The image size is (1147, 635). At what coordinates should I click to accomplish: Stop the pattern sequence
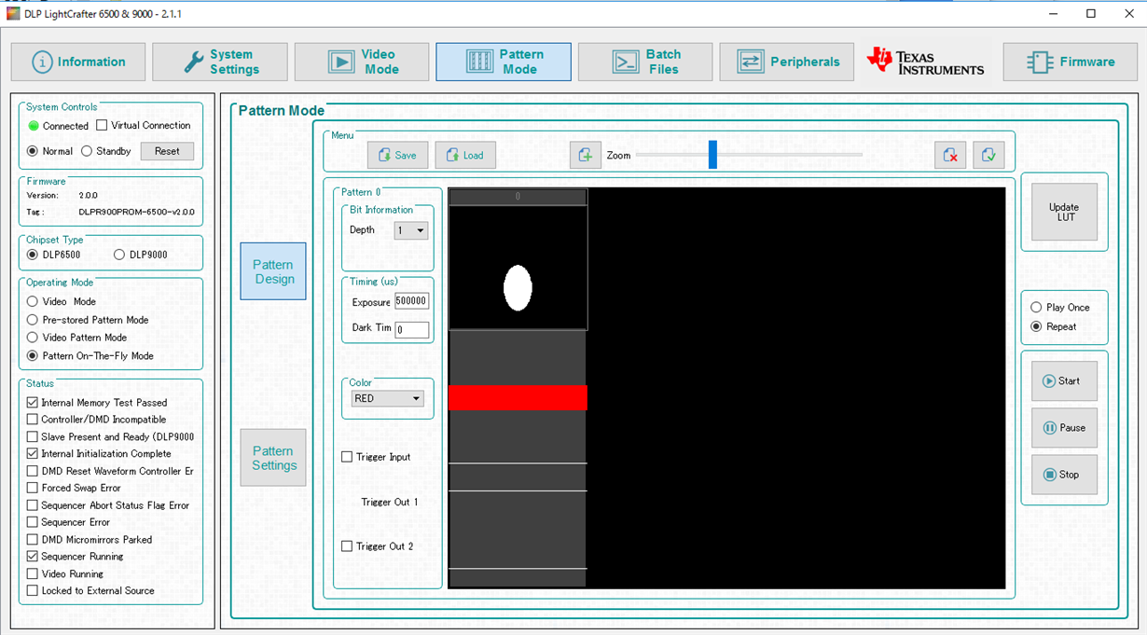[x=1064, y=475]
